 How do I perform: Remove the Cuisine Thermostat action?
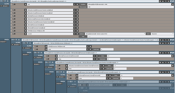tap(77, 75)
